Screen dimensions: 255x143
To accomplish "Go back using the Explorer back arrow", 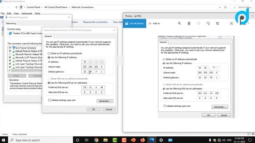I will (x=3, y=7).
